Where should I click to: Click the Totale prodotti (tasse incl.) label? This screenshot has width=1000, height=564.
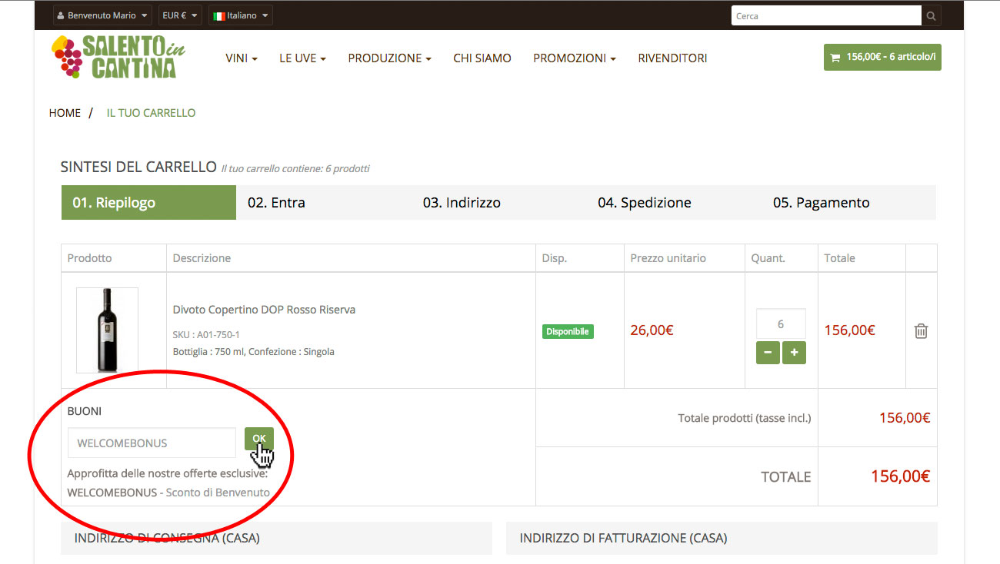click(x=745, y=418)
